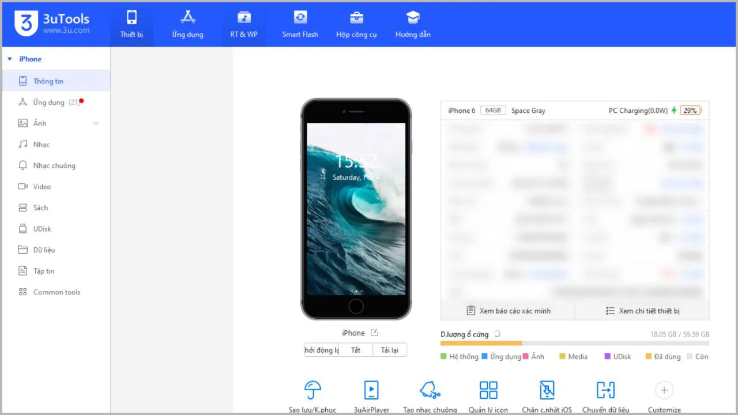The image size is (738, 415).
Task: Open the RT & WP section
Action: coord(243,24)
